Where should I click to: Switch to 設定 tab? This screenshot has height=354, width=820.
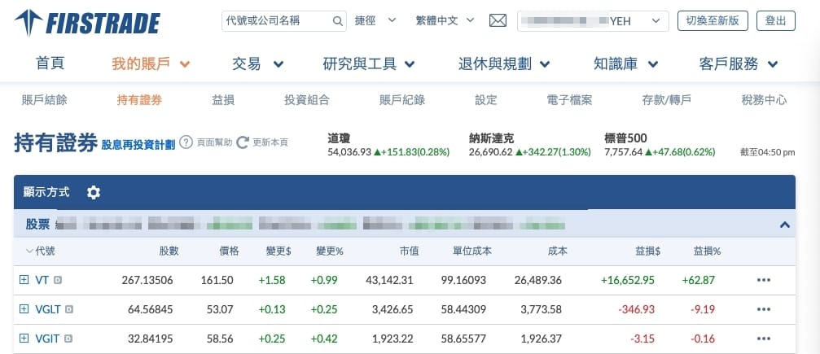tap(486, 100)
